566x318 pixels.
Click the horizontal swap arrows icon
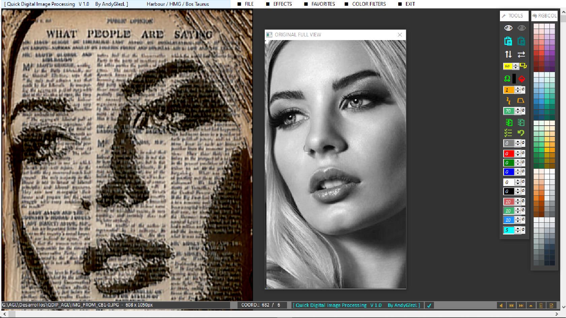pyautogui.click(x=521, y=54)
